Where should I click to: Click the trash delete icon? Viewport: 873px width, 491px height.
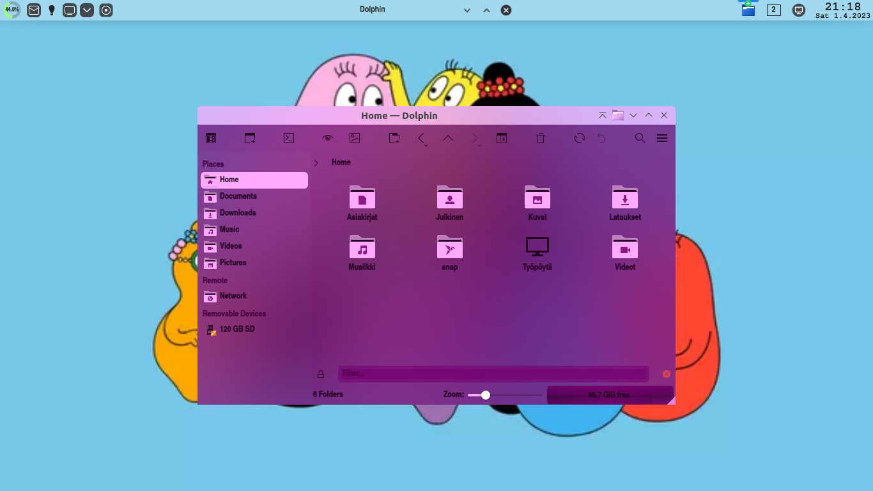(541, 138)
